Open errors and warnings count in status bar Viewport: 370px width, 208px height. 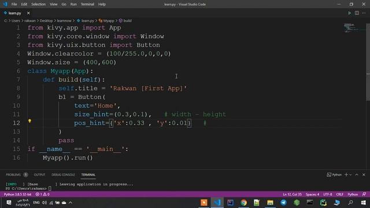tap(42, 194)
